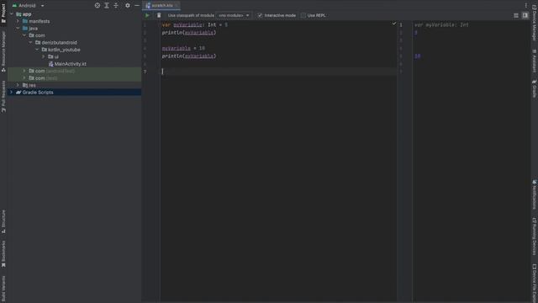Open the Resource Manager tool window

pyautogui.click(x=3, y=51)
